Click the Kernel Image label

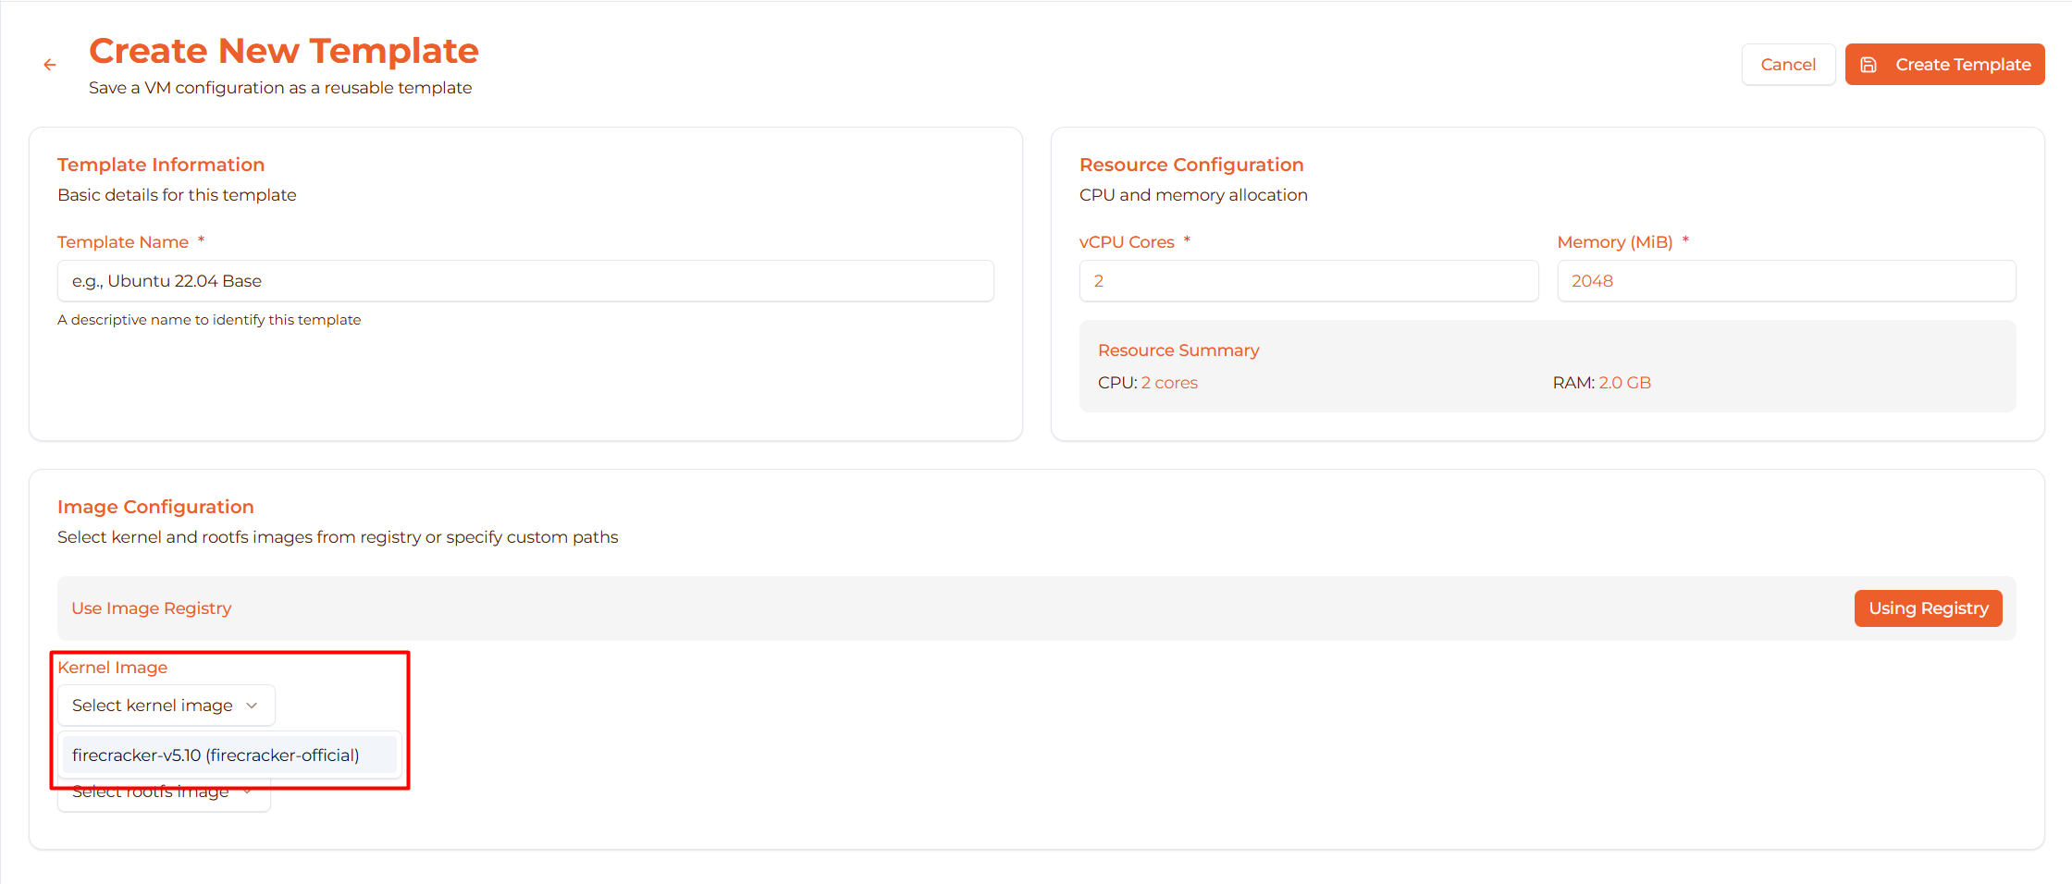(112, 668)
